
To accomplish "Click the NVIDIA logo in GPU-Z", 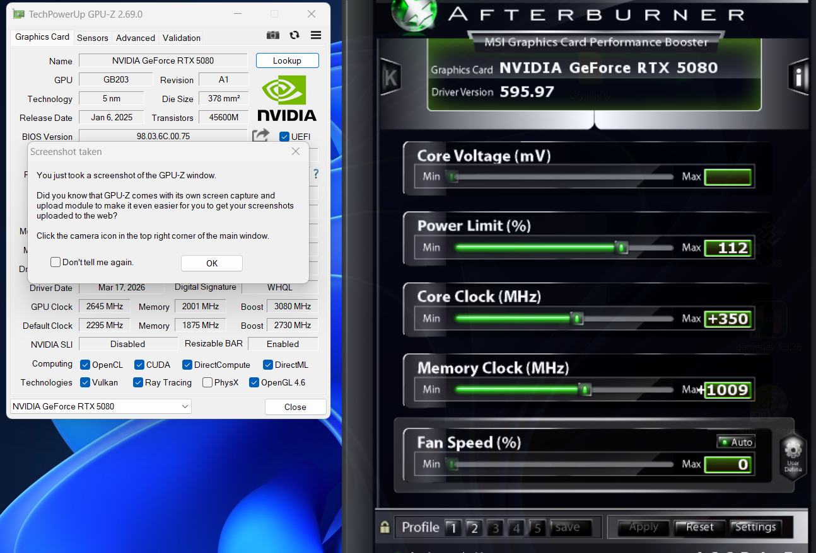I will [x=287, y=98].
